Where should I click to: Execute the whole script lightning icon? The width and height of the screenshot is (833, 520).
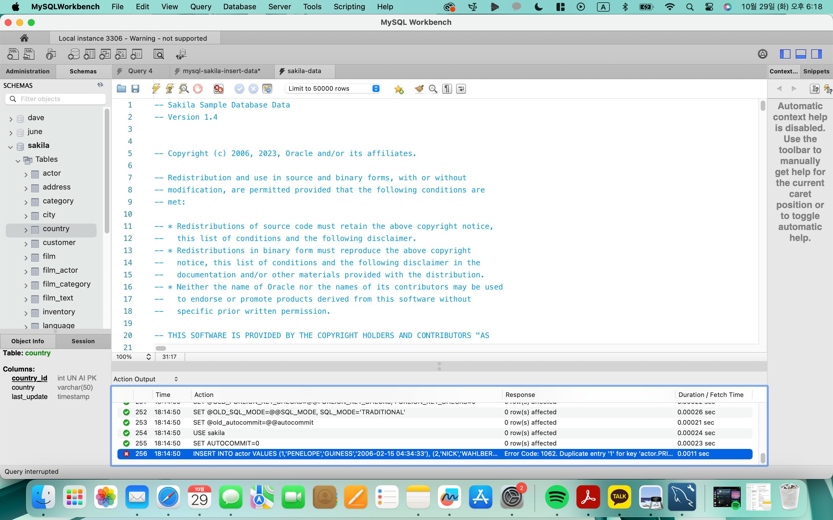[x=156, y=89]
